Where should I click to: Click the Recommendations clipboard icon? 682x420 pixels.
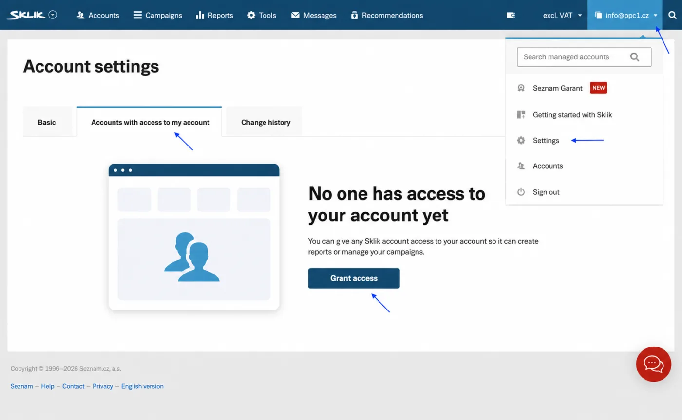click(354, 15)
